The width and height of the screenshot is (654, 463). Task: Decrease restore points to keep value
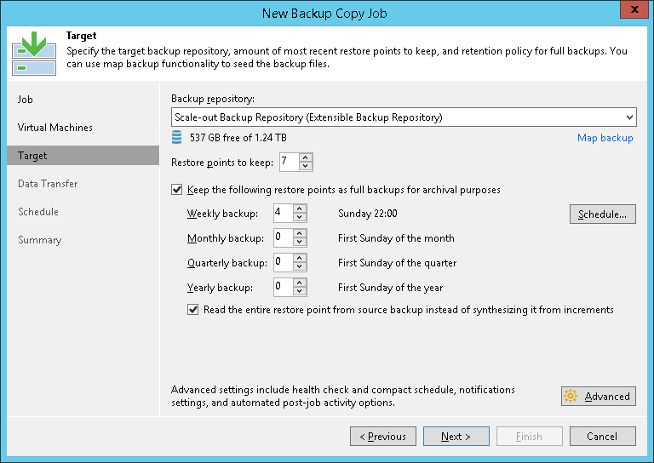pos(307,166)
